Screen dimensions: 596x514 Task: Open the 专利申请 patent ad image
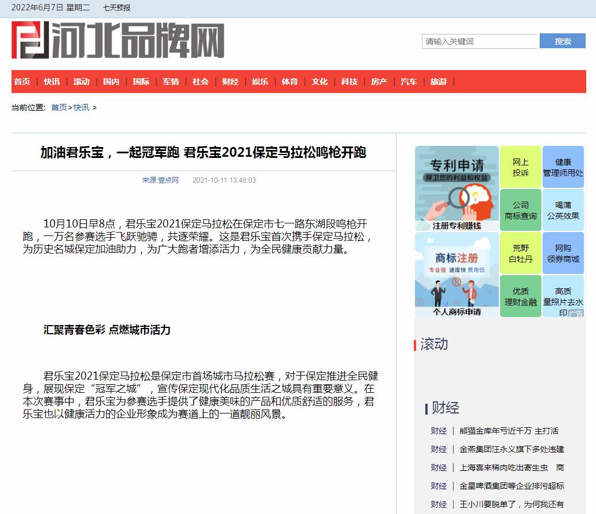pyautogui.click(x=456, y=188)
